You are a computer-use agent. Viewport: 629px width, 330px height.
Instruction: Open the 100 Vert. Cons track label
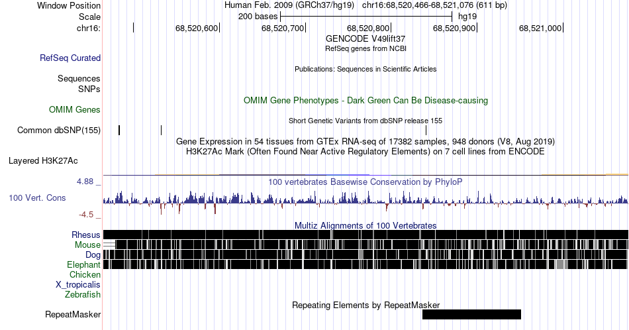pyautogui.click(x=37, y=197)
